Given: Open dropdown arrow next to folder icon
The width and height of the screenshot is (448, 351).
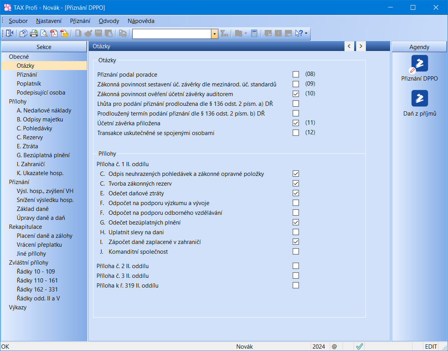Looking at the screenshot, I should pos(246,33).
